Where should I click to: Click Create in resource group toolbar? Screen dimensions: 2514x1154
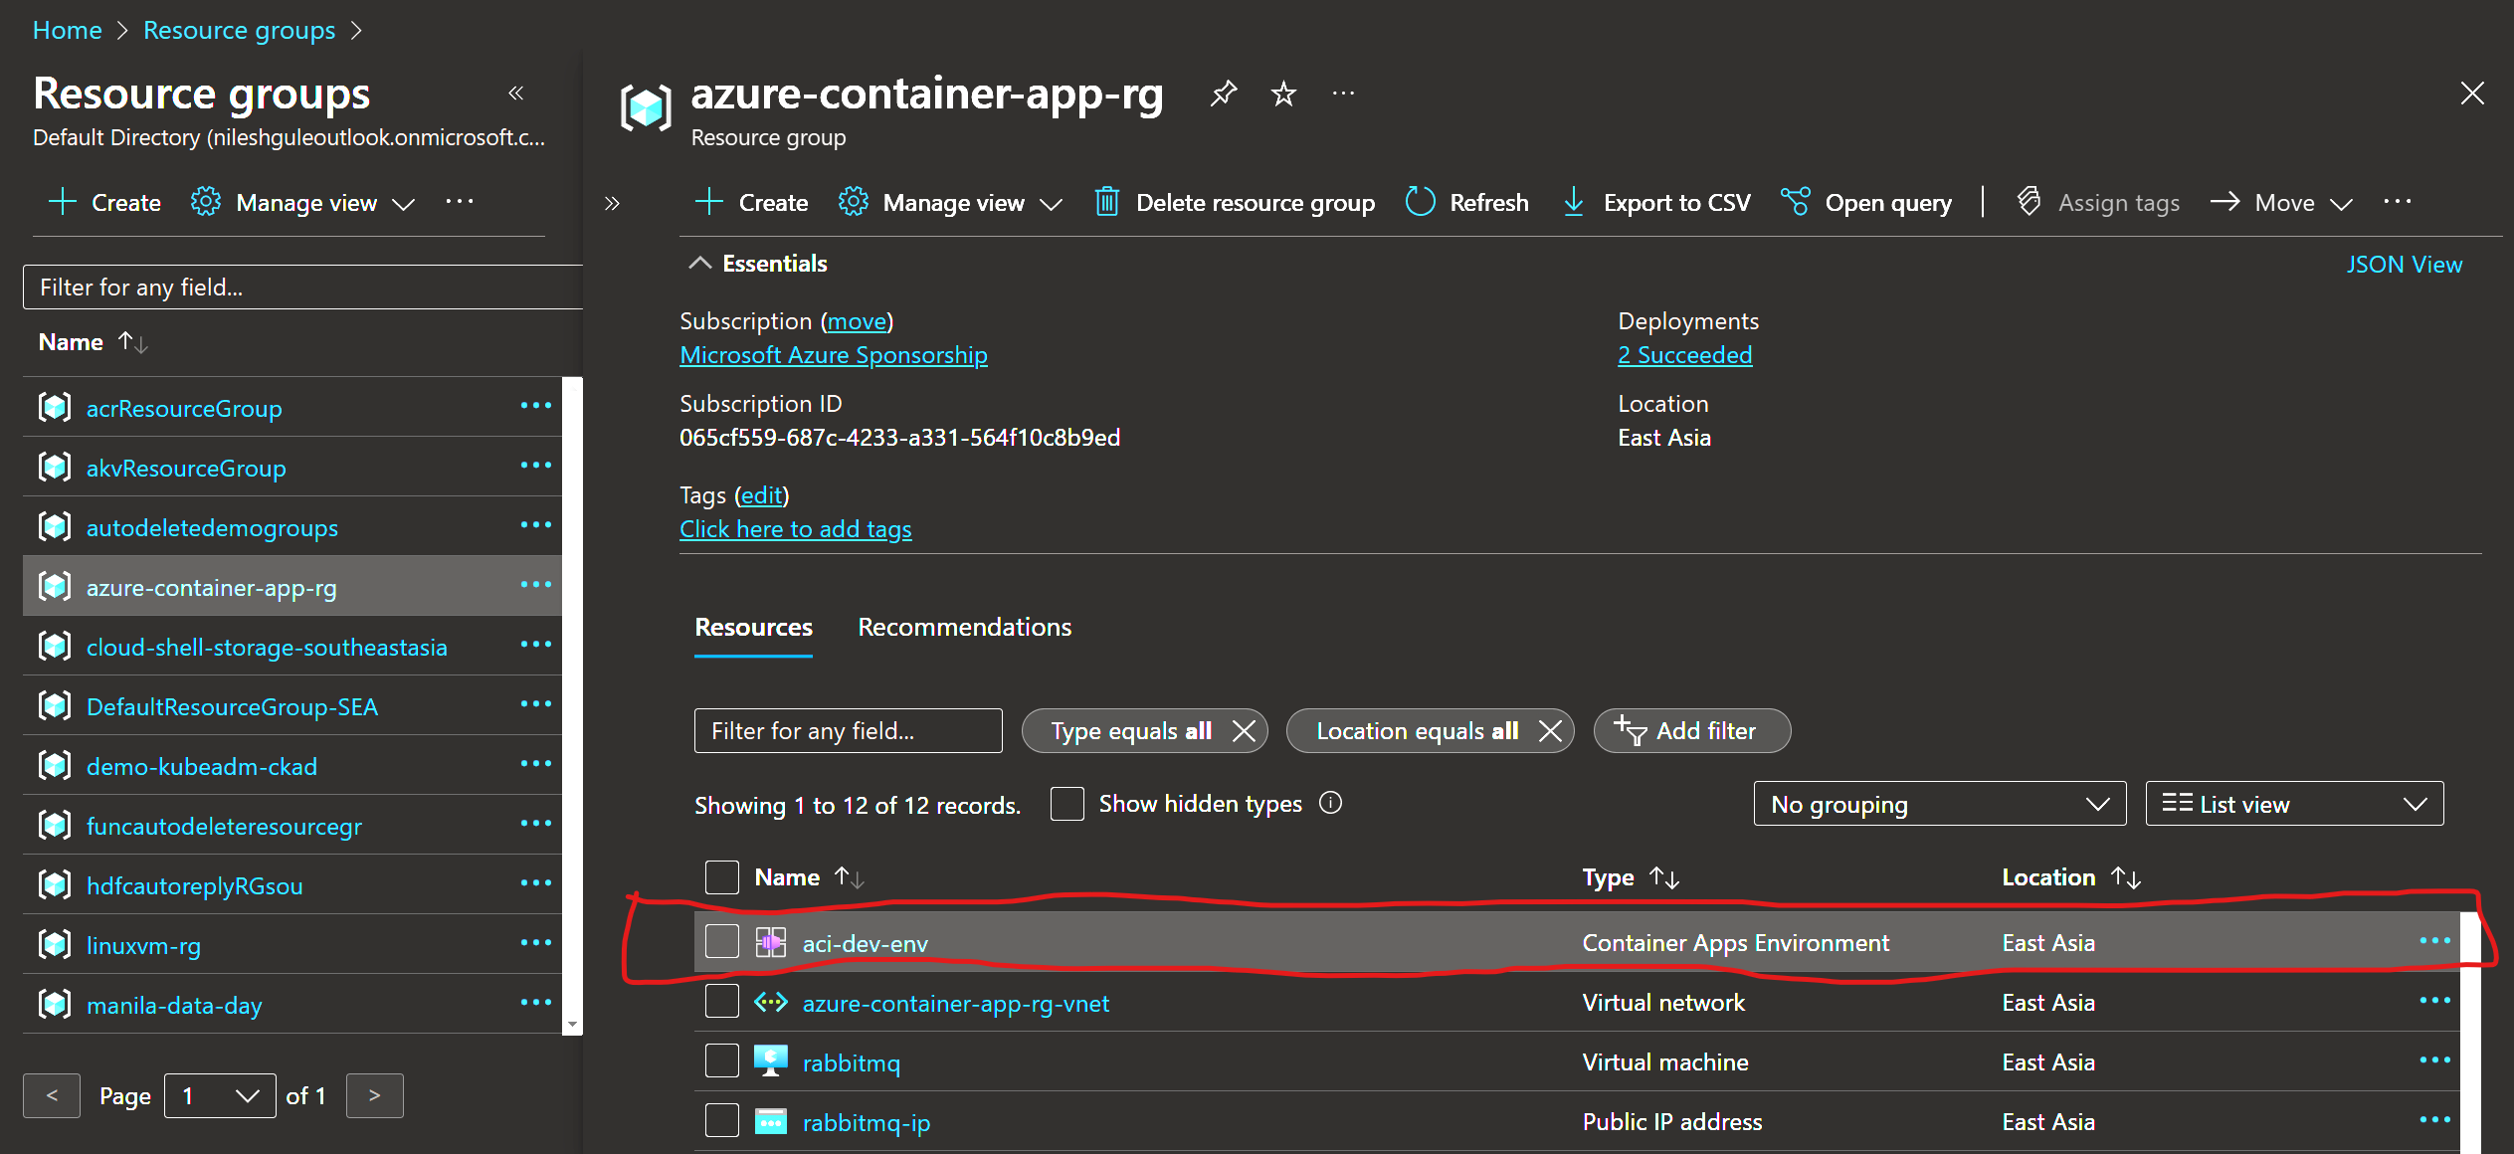coord(751,203)
